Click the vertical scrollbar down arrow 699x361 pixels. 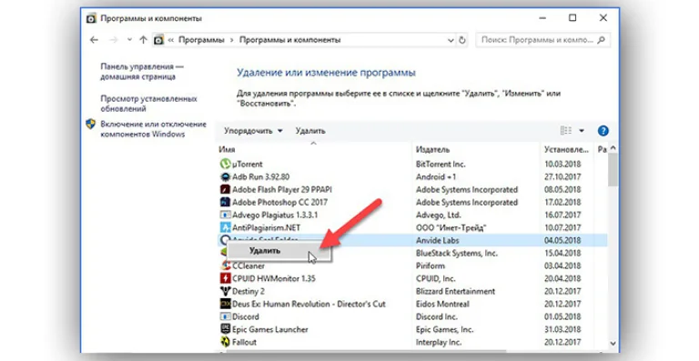[x=613, y=344]
